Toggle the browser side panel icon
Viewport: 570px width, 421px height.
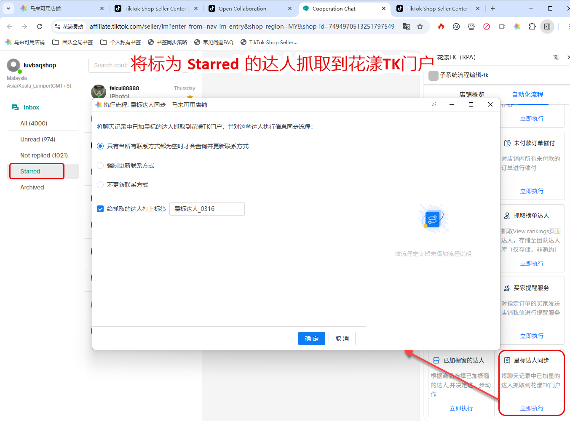pos(547,27)
